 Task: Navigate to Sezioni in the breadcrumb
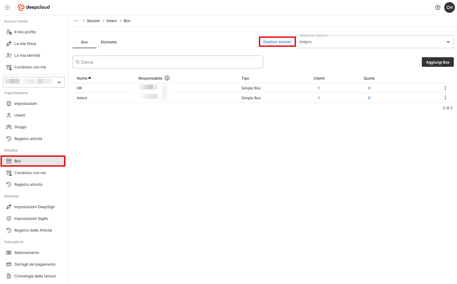click(x=93, y=21)
